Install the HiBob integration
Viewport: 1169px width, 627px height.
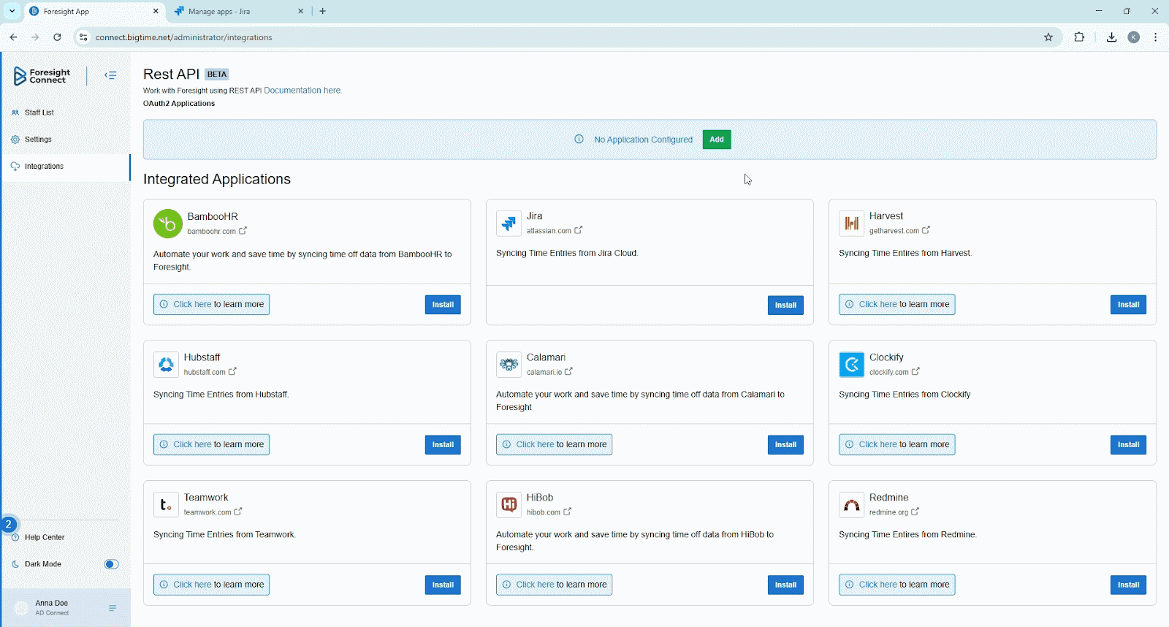point(785,585)
